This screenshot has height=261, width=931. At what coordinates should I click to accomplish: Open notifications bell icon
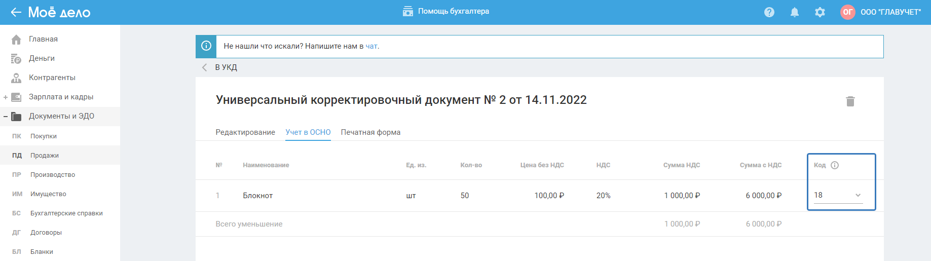795,12
